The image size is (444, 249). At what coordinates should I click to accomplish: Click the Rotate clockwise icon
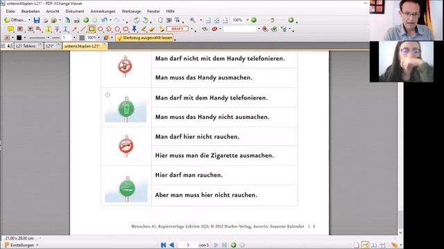(145, 20)
